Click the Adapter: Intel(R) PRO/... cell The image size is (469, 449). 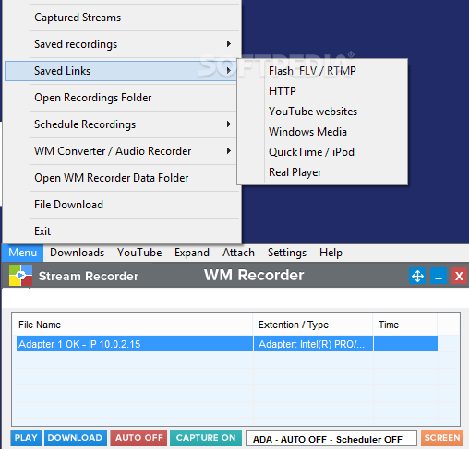coord(313,344)
